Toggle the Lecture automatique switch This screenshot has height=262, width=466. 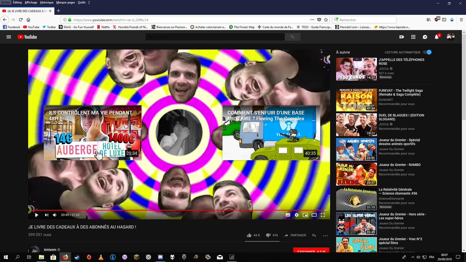coord(428,52)
